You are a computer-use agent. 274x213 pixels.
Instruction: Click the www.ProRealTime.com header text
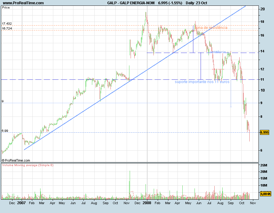coord(23,3)
